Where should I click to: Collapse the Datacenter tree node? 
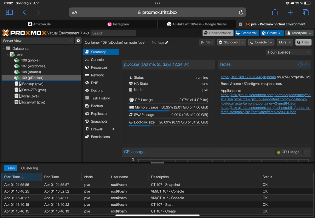pyautogui.click(x=4, y=49)
